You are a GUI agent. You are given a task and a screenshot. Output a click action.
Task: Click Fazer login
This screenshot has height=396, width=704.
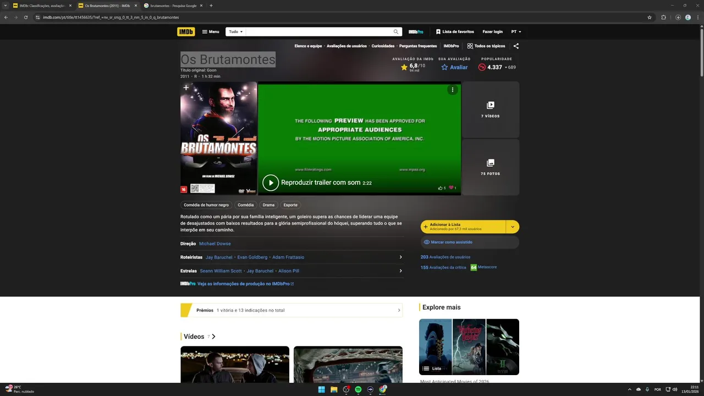coord(493,32)
